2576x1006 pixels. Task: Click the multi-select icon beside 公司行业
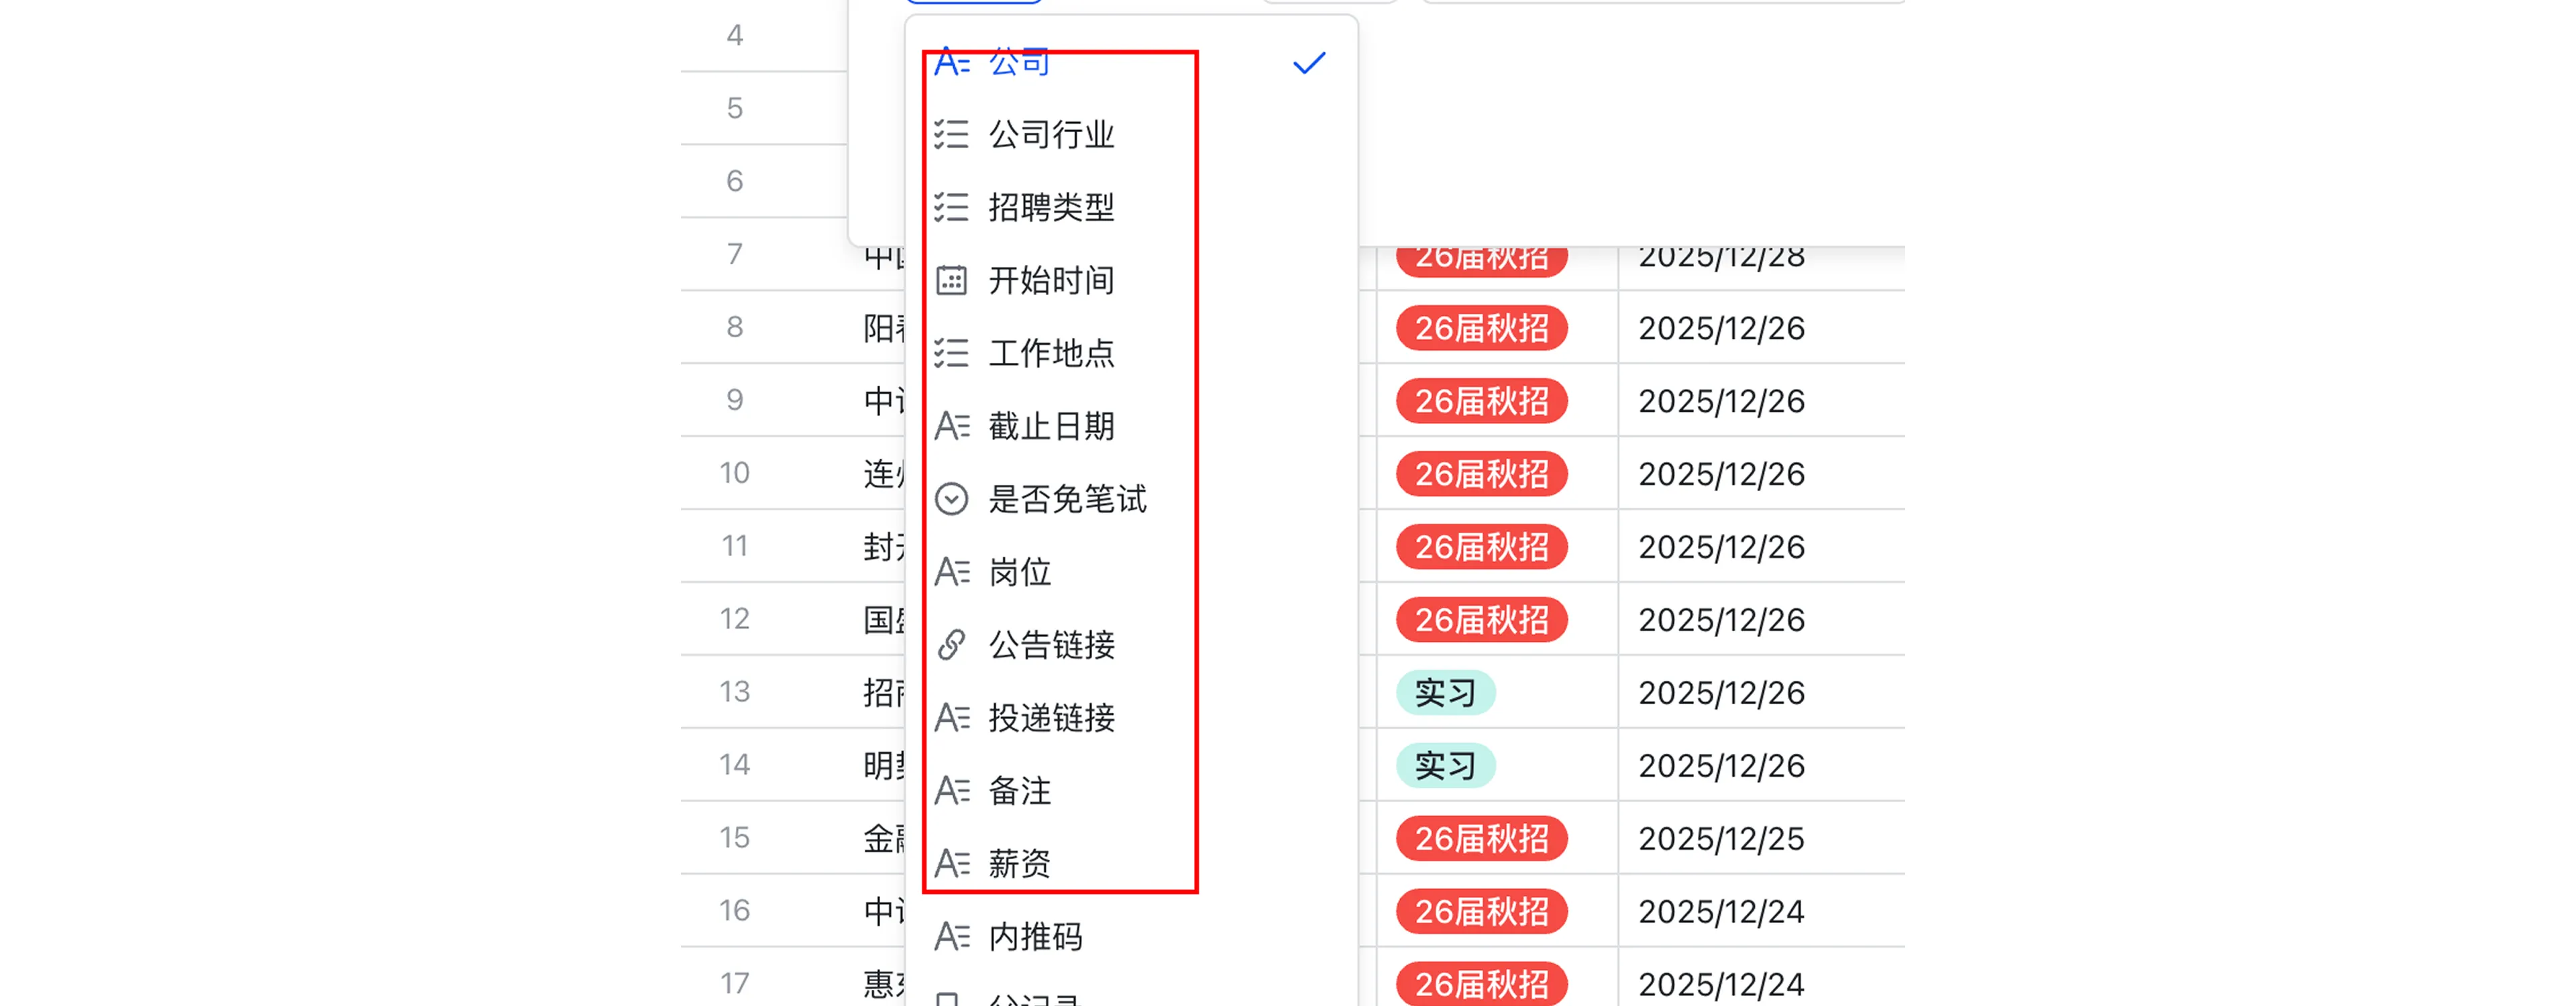point(951,134)
